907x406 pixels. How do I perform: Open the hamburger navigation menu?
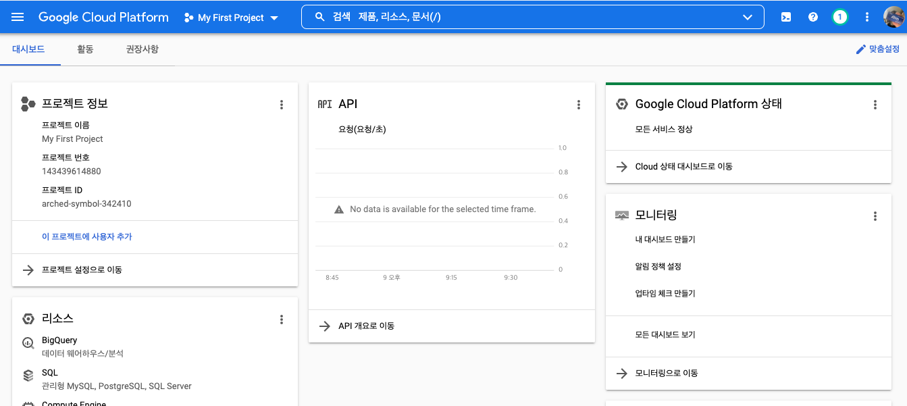pos(18,17)
